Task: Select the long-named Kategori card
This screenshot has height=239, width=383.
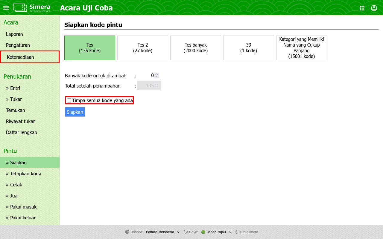Action: click(x=302, y=48)
